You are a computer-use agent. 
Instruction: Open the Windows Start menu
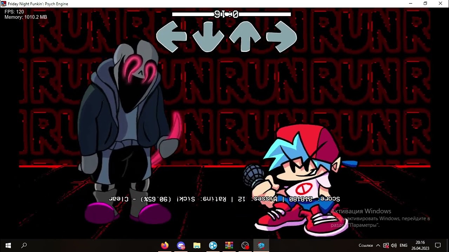[x=8, y=245]
